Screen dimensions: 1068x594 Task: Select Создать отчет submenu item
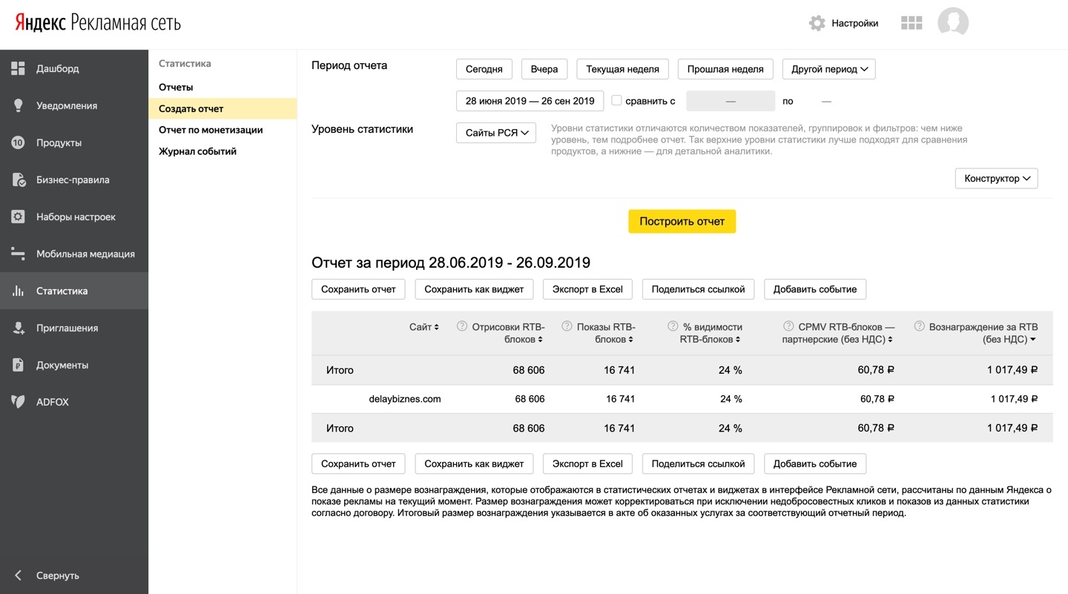pyautogui.click(x=222, y=109)
